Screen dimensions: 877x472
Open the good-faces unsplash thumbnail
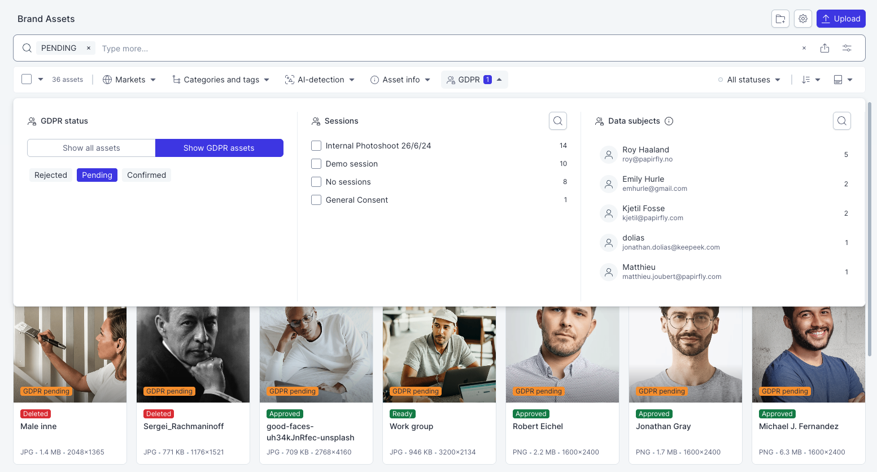pyautogui.click(x=316, y=355)
